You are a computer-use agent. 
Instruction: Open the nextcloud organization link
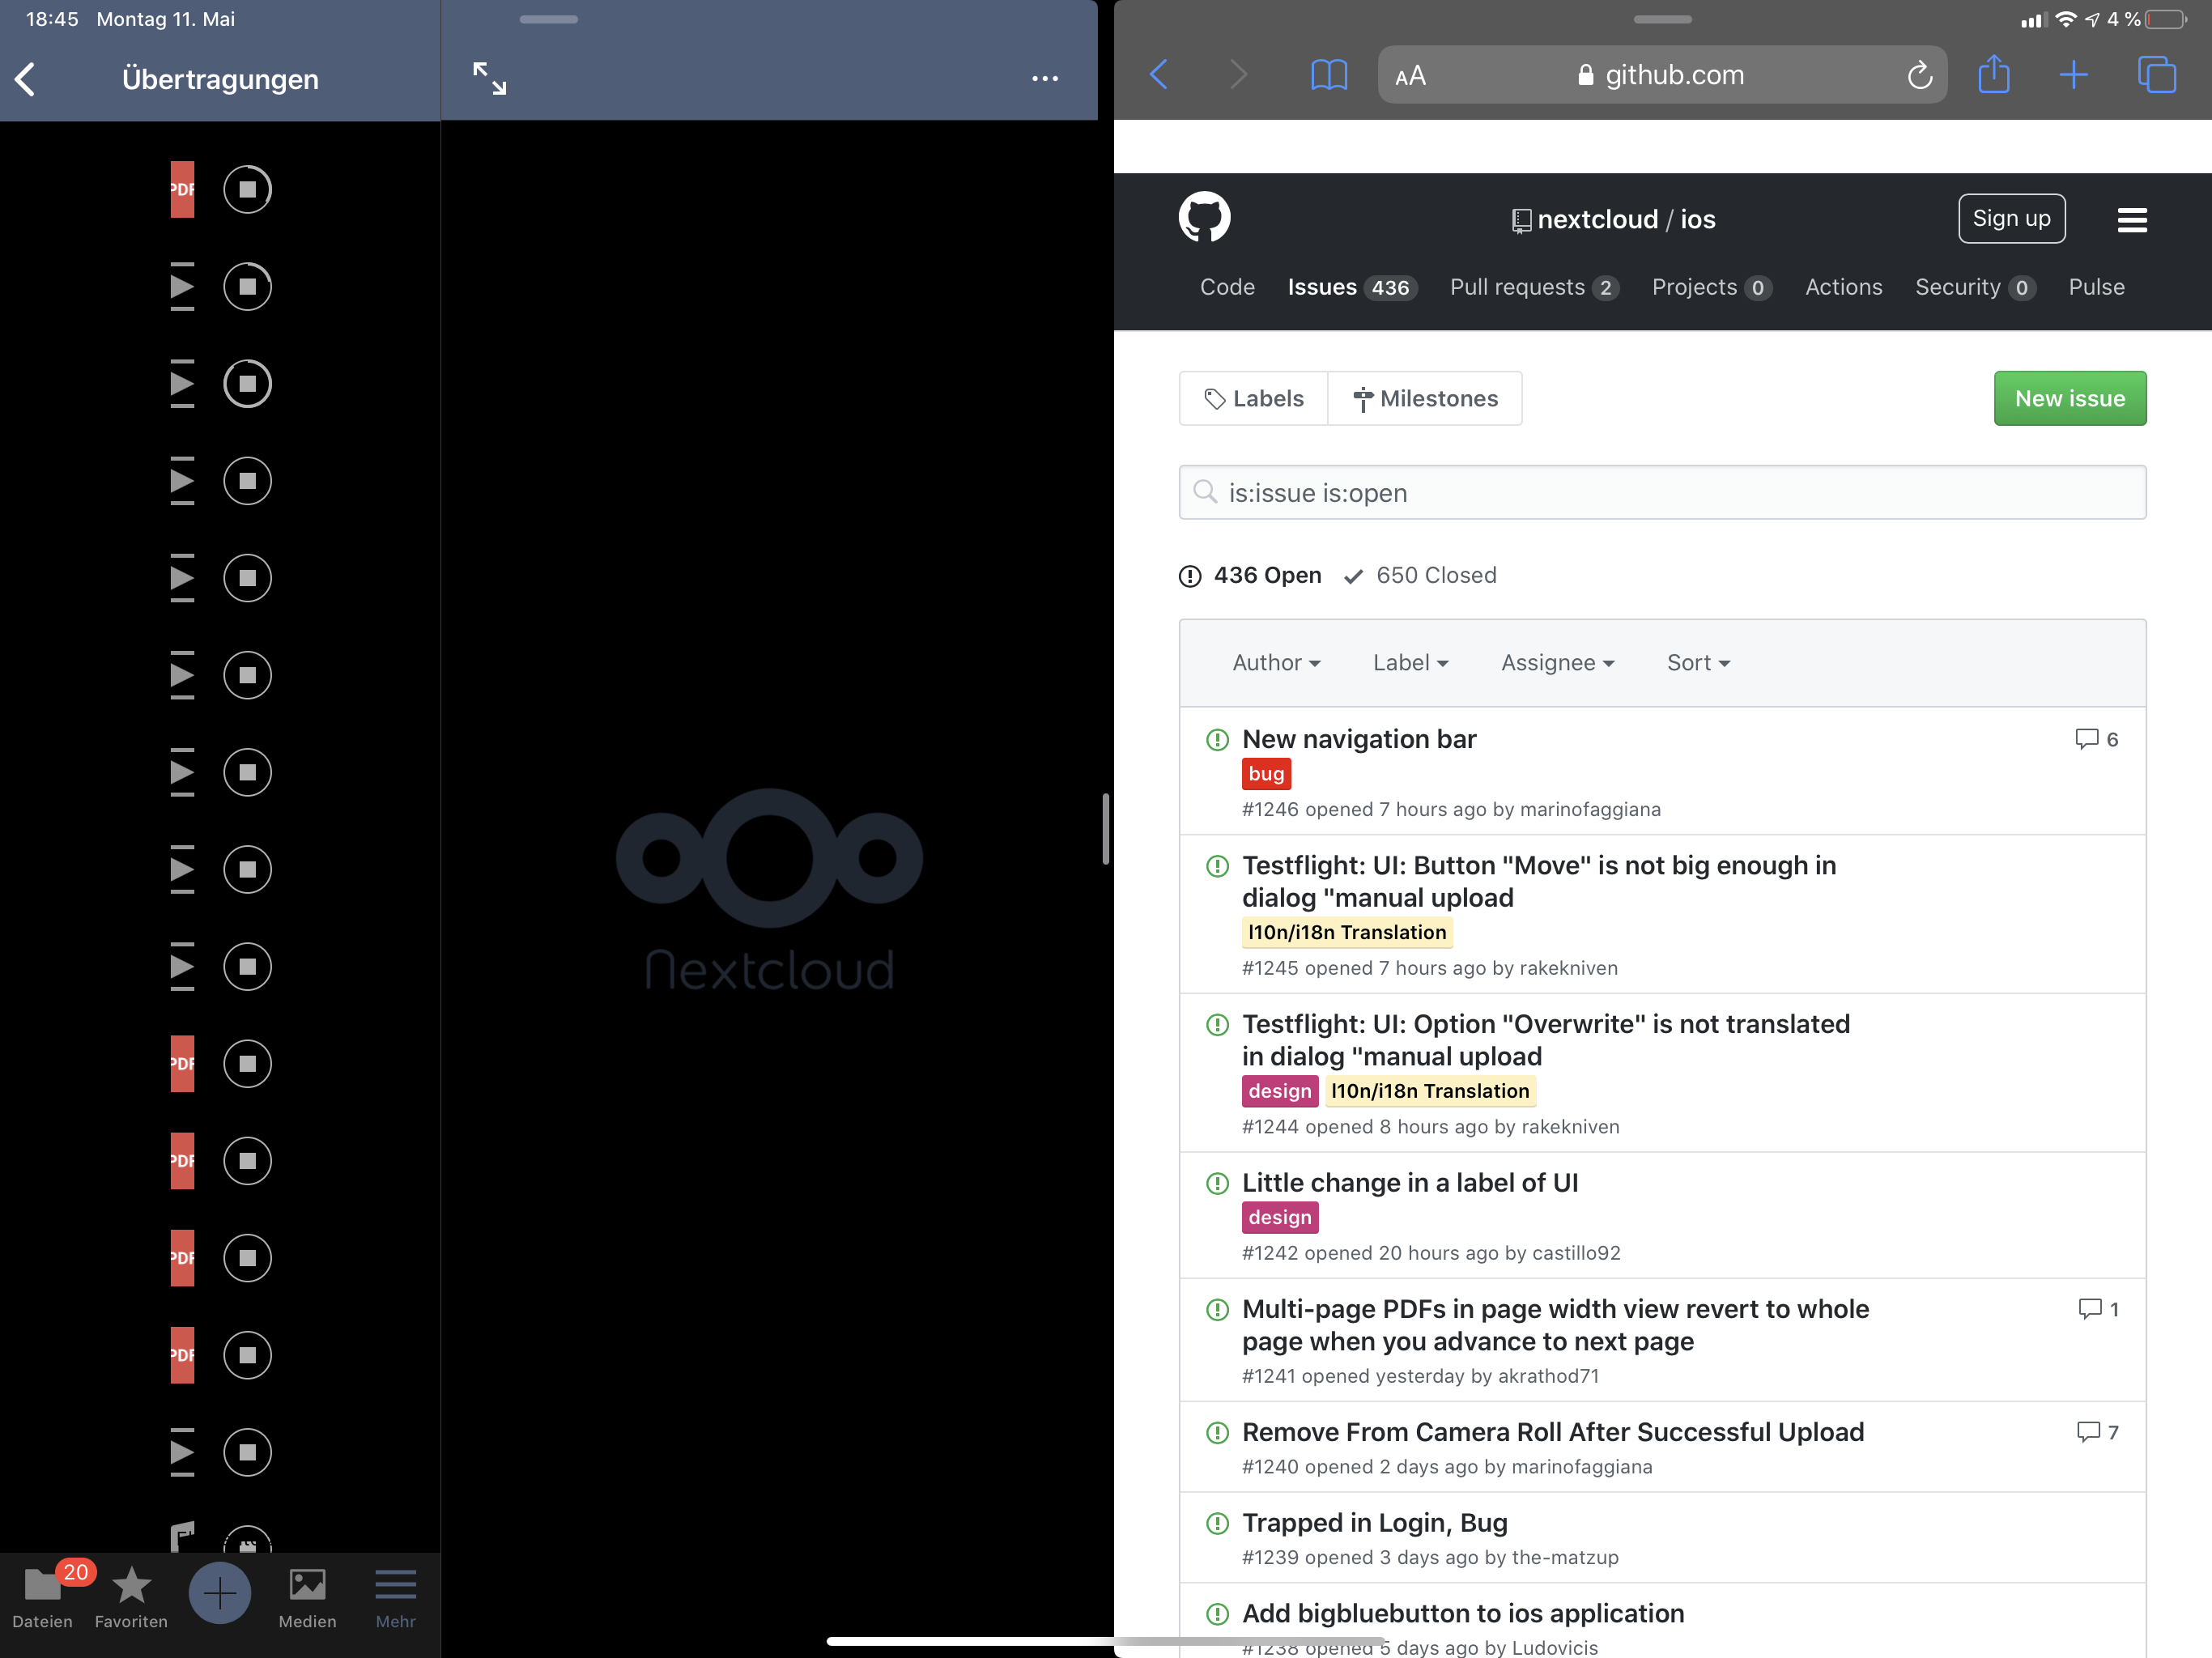(x=1598, y=219)
